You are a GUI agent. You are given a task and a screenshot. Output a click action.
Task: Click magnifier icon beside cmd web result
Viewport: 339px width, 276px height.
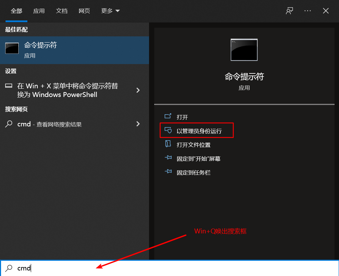[x=9, y=124]
